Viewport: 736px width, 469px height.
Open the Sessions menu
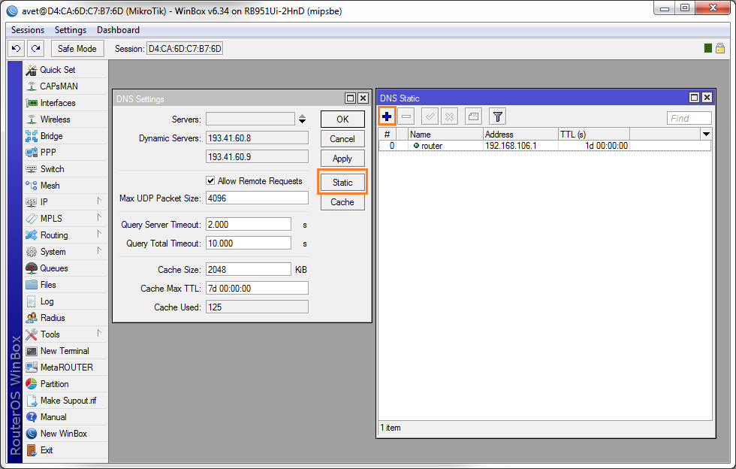tap(28, 30)
